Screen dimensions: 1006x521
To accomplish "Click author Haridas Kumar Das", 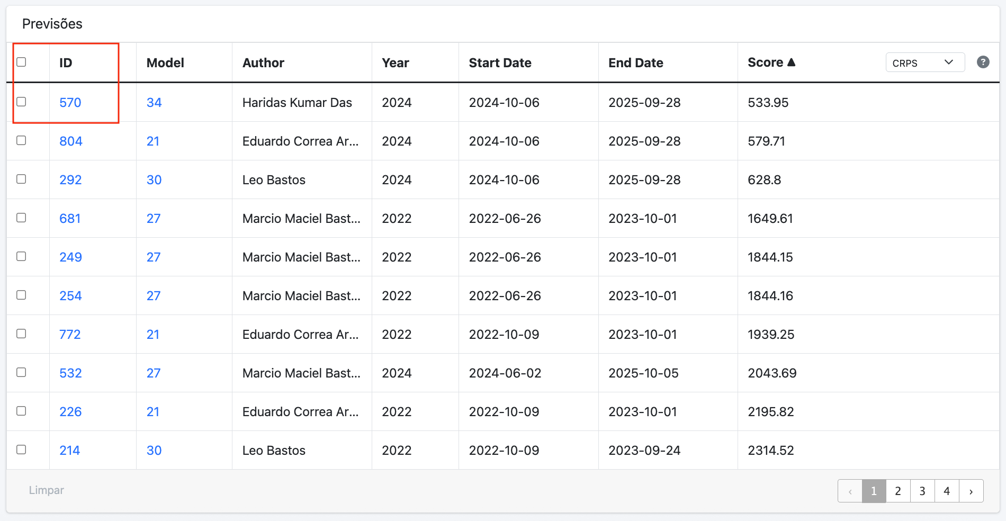I will pos(297,103).
